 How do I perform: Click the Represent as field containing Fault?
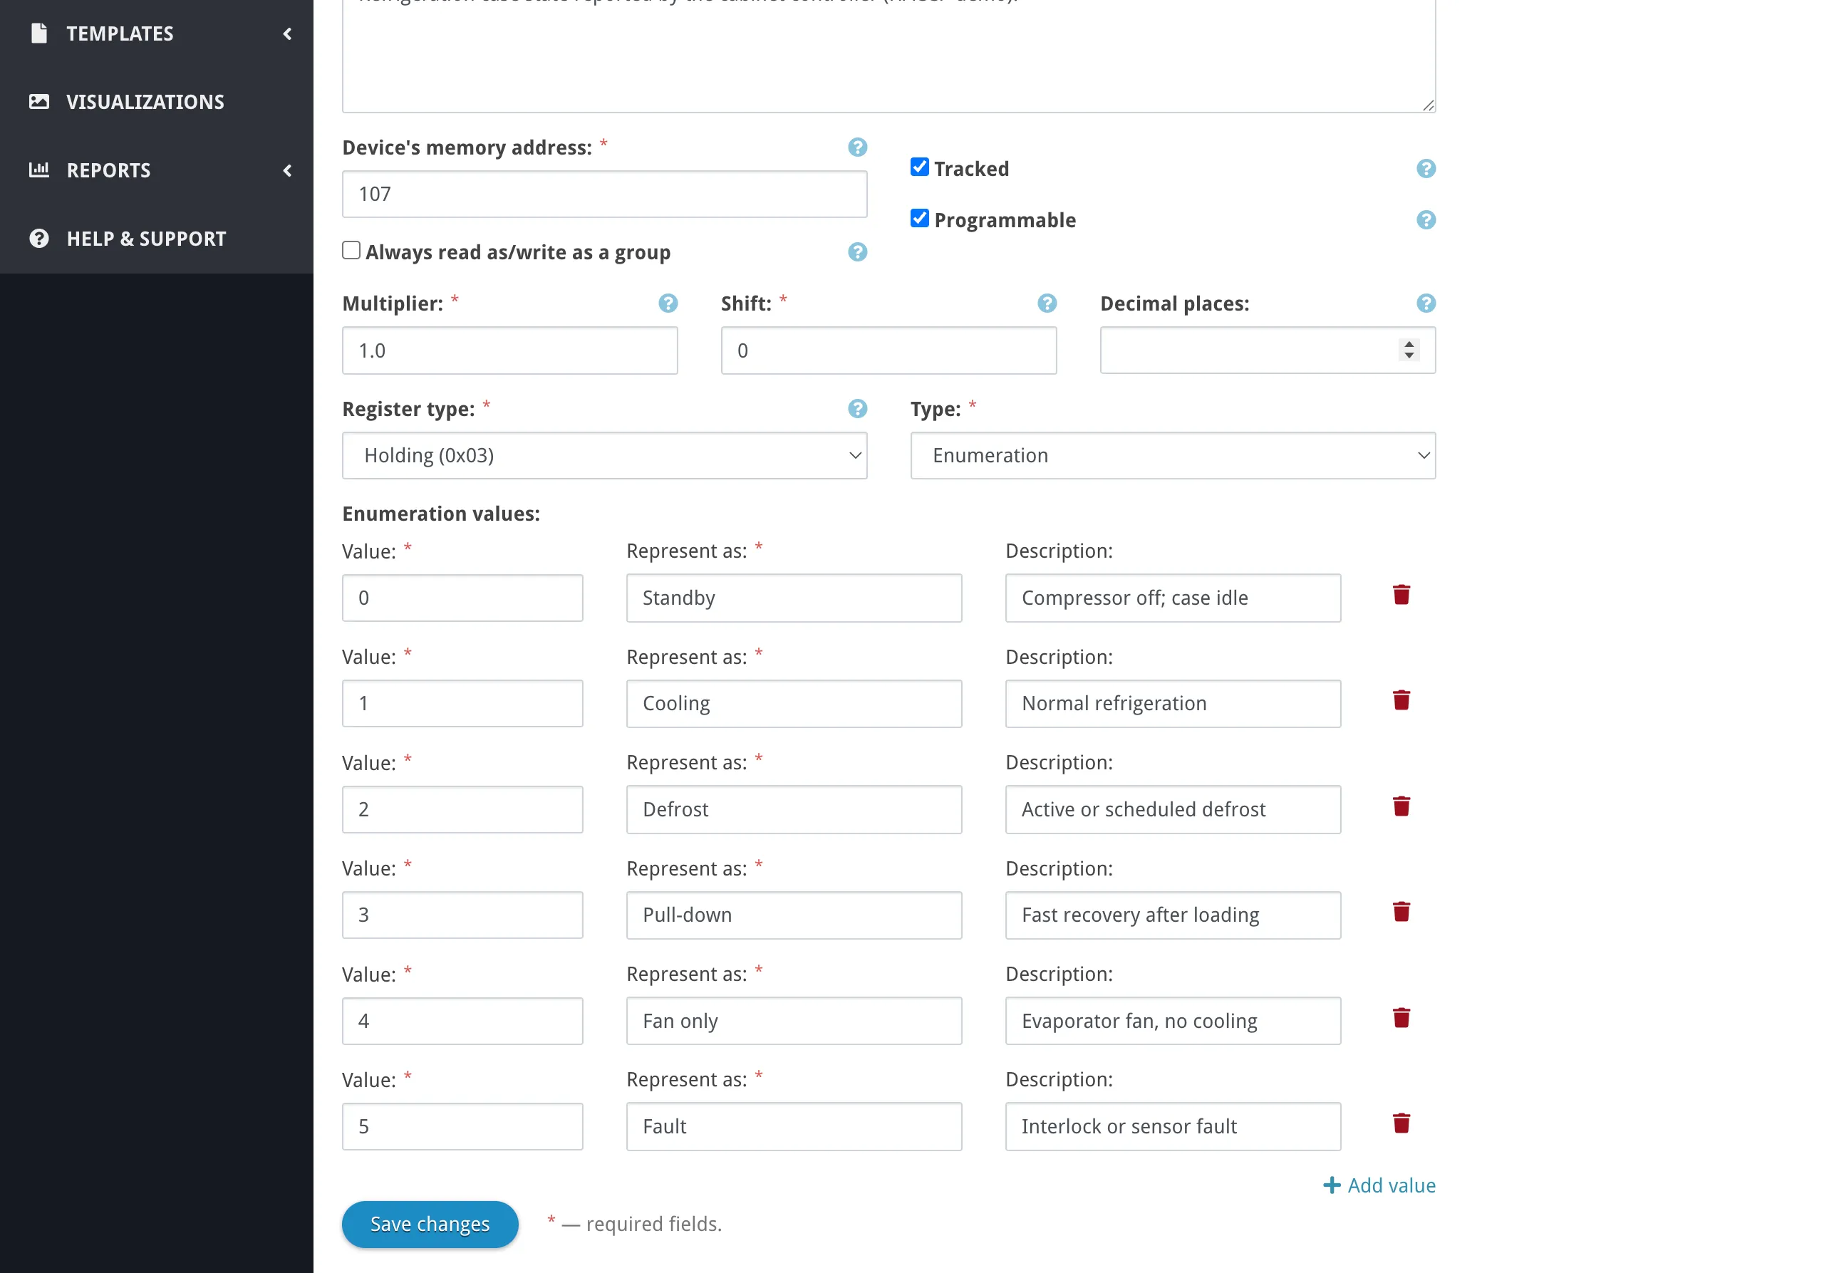click(794, 1126)
